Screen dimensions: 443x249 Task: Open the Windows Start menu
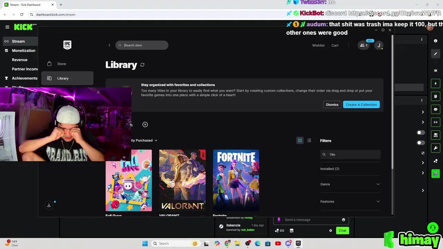(145, 243)
